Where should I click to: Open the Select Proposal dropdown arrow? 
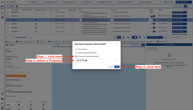tap(116, 61)
